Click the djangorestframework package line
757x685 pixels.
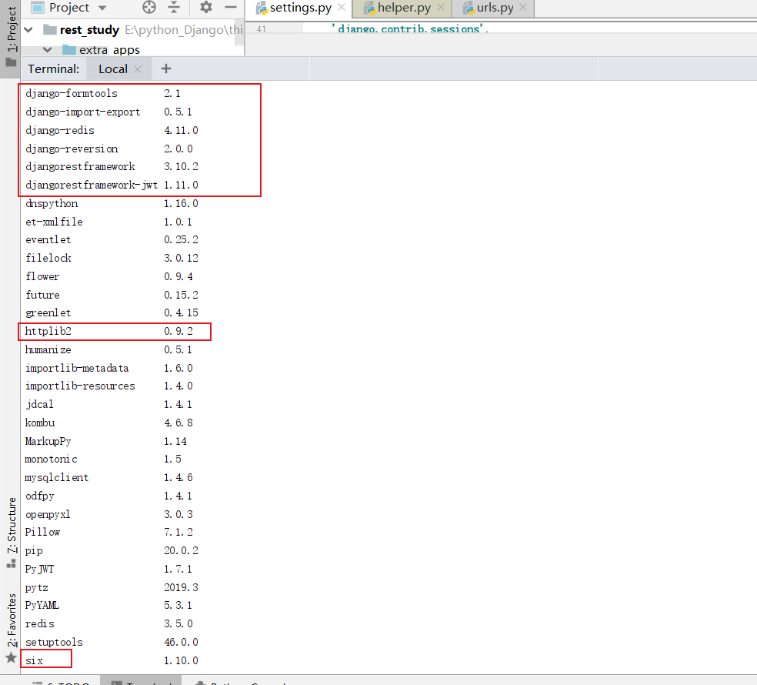(x=112, y=166)
